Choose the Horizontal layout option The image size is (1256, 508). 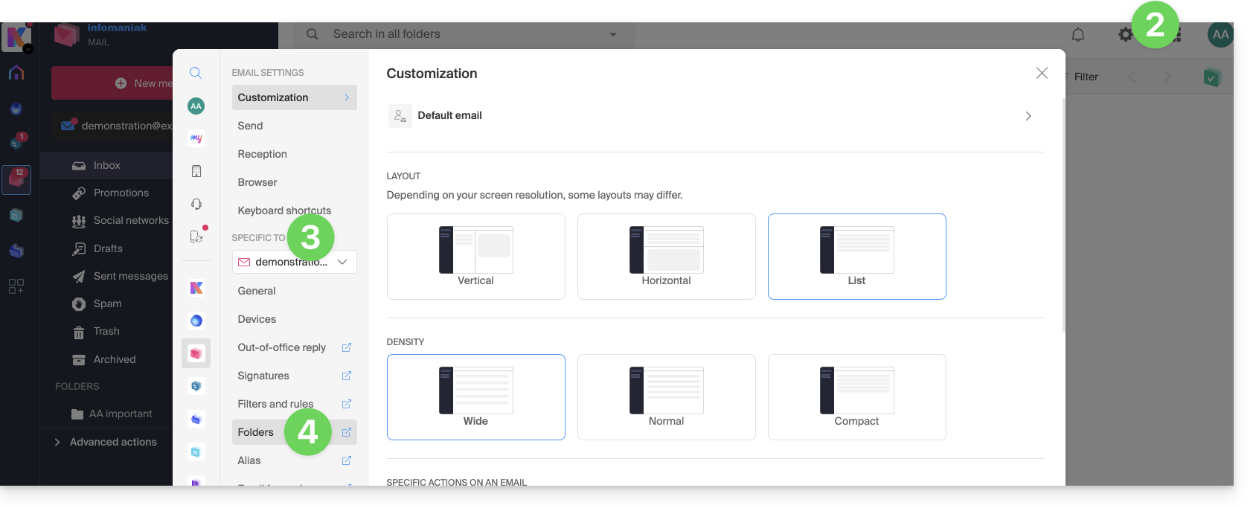(666, 256)
